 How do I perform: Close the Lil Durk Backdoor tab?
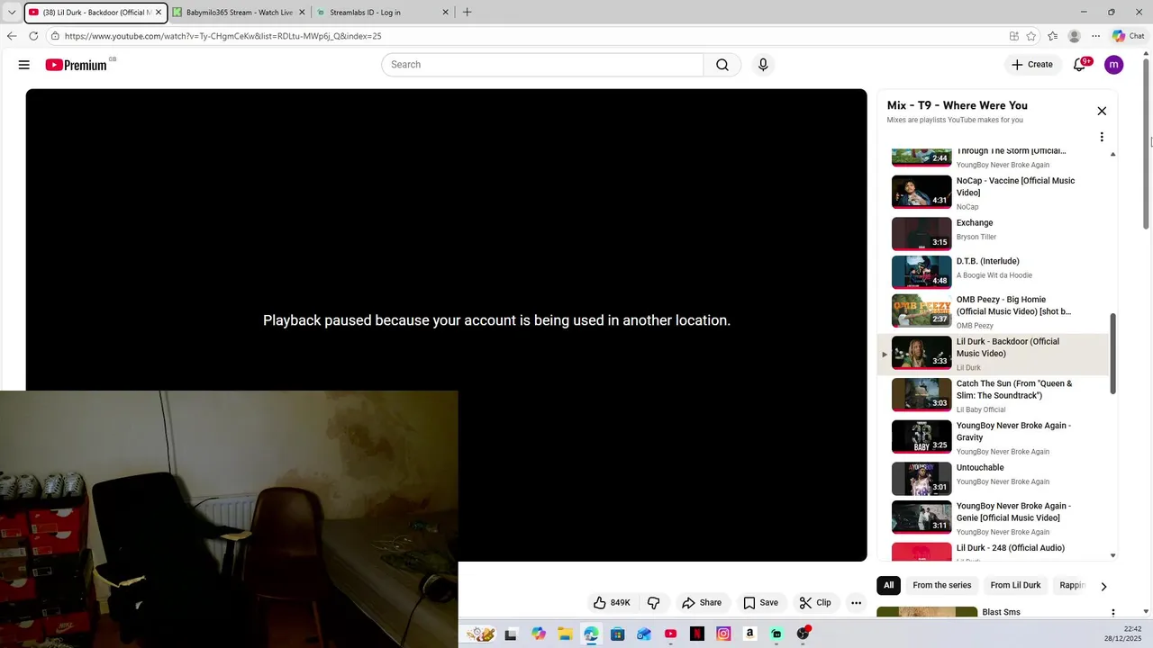pos(159,13)
